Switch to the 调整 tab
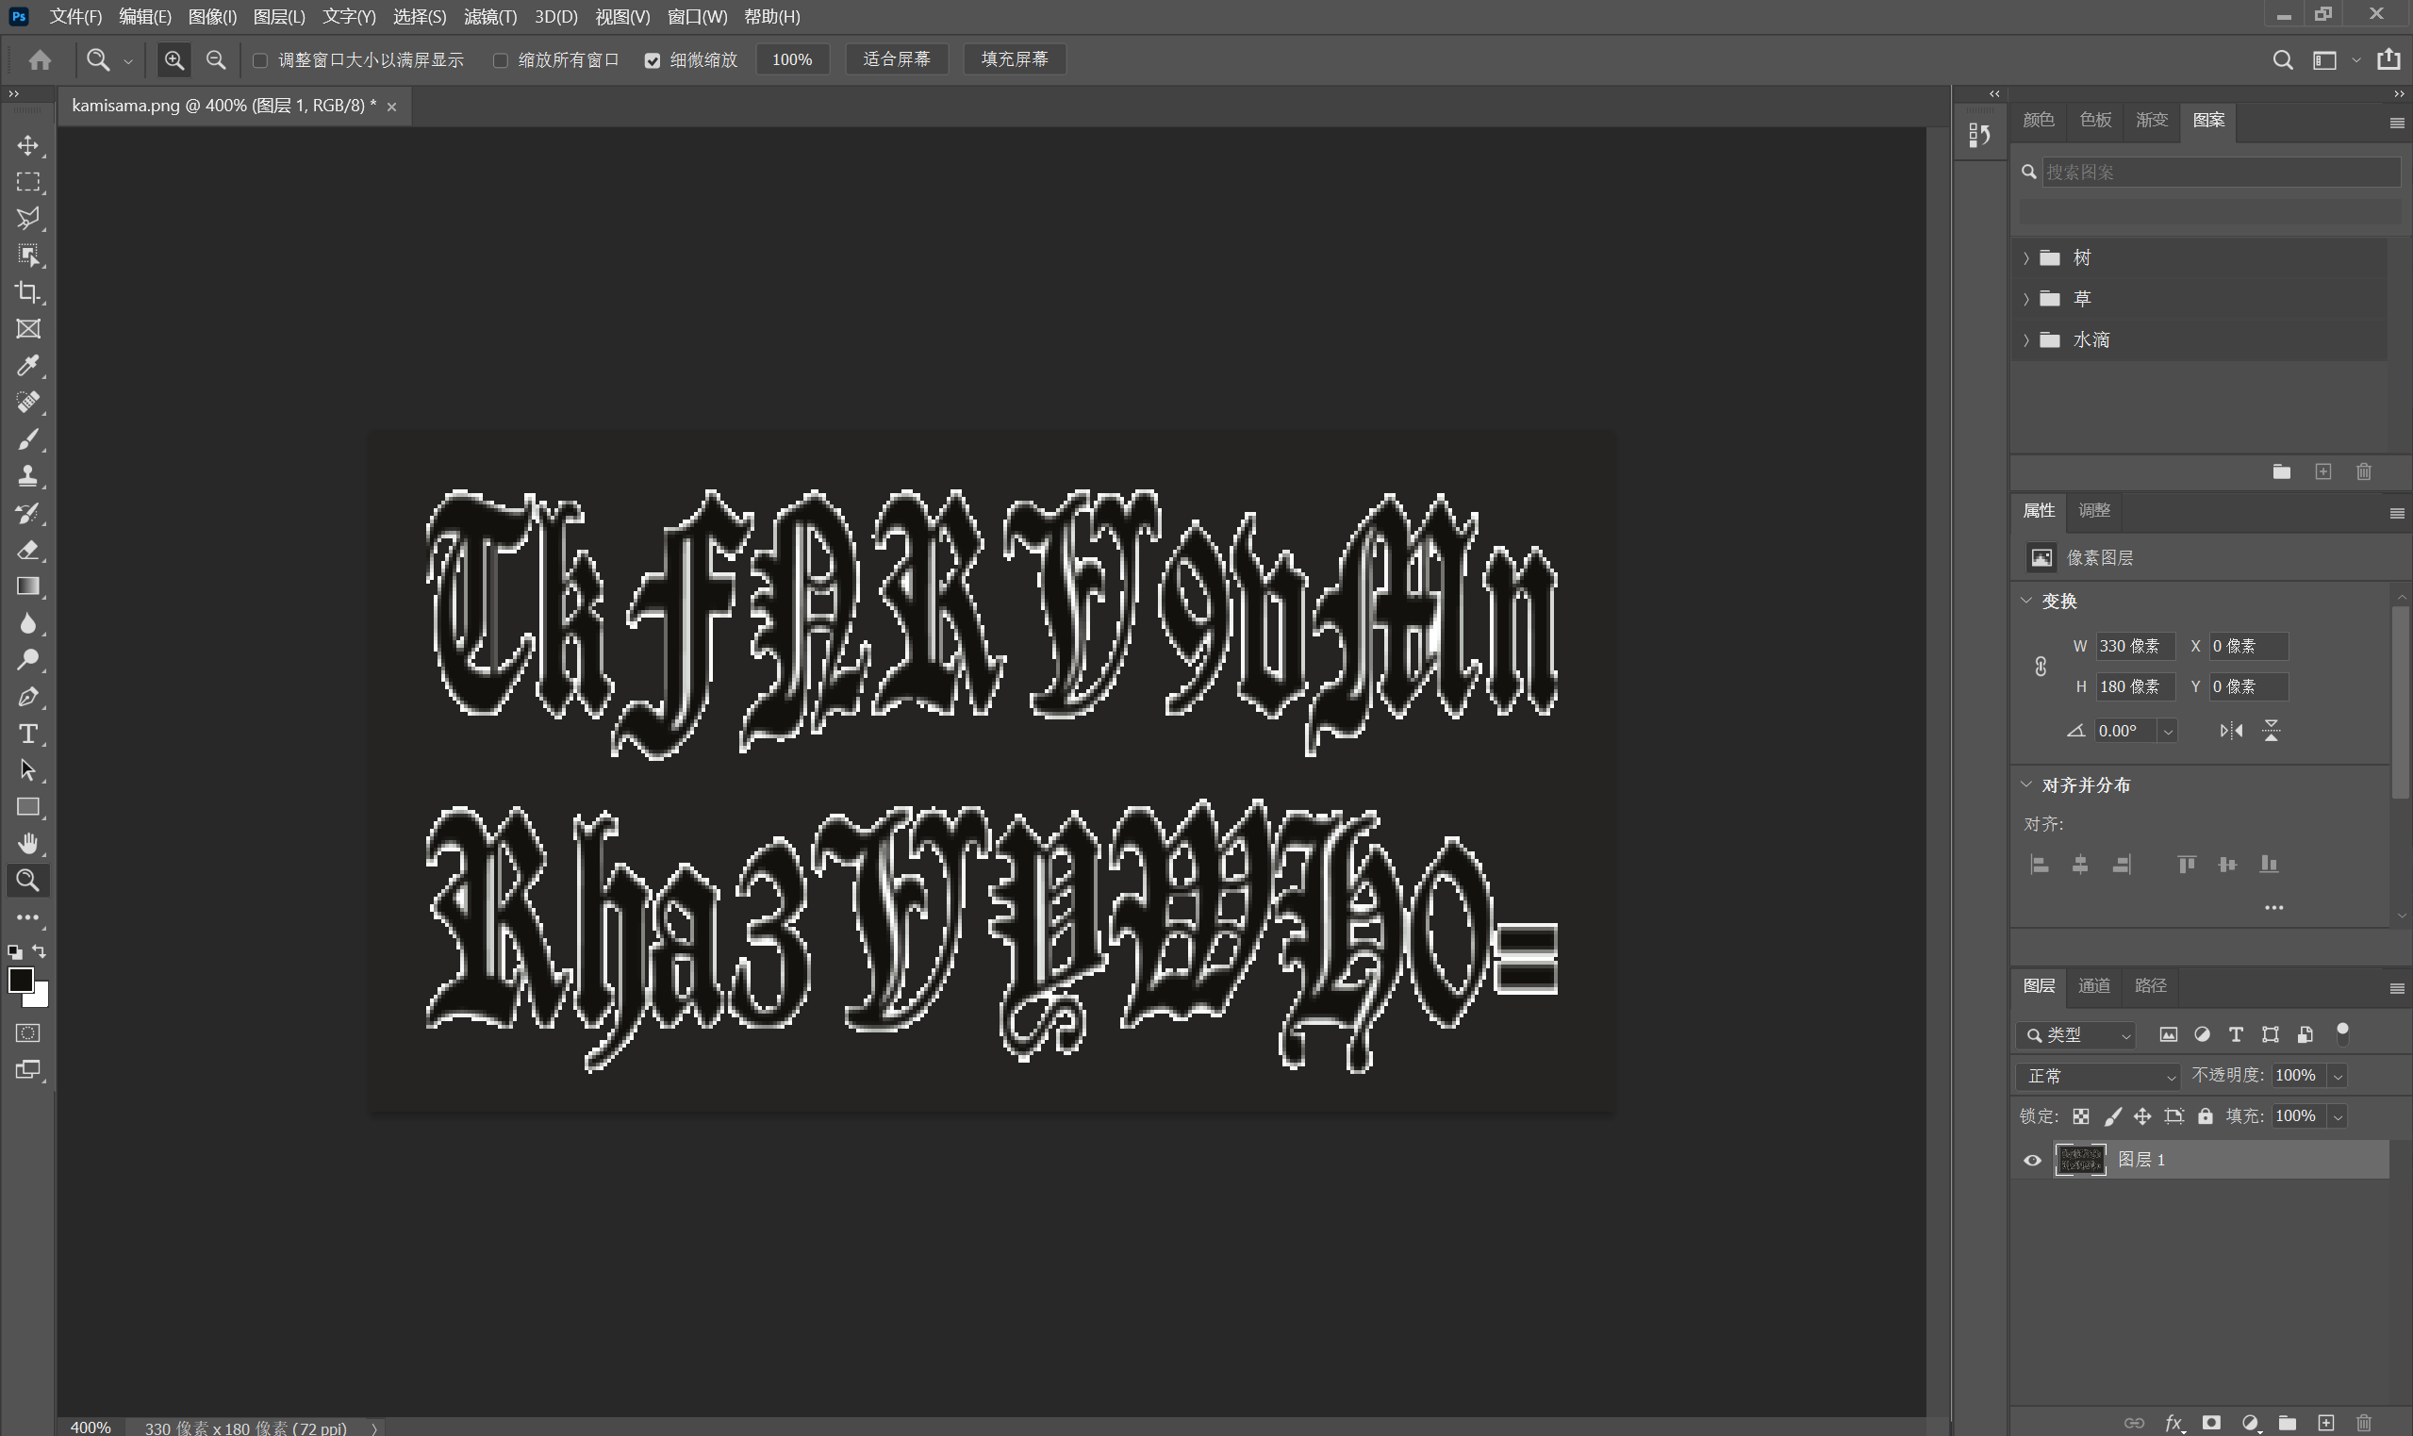 2093,510
